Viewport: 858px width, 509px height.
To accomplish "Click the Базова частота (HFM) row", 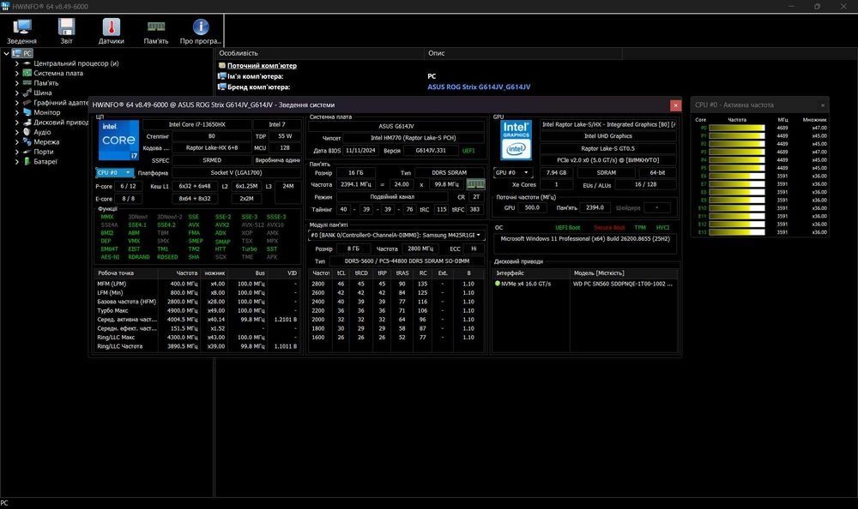I will (197, 302).
